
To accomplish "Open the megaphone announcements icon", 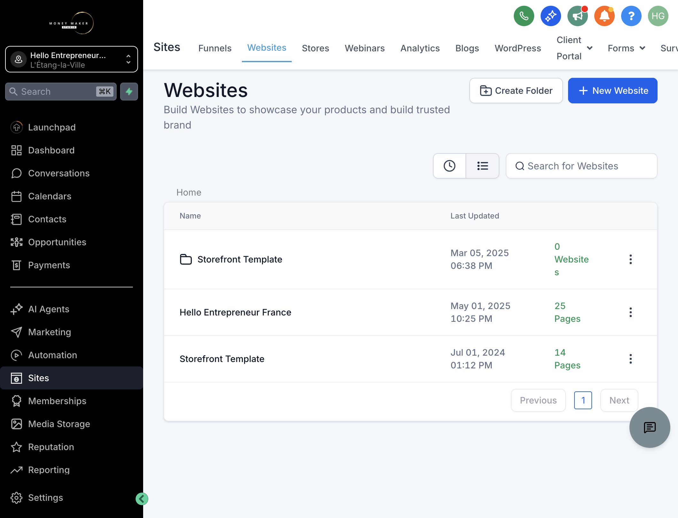I will [577, 16].
